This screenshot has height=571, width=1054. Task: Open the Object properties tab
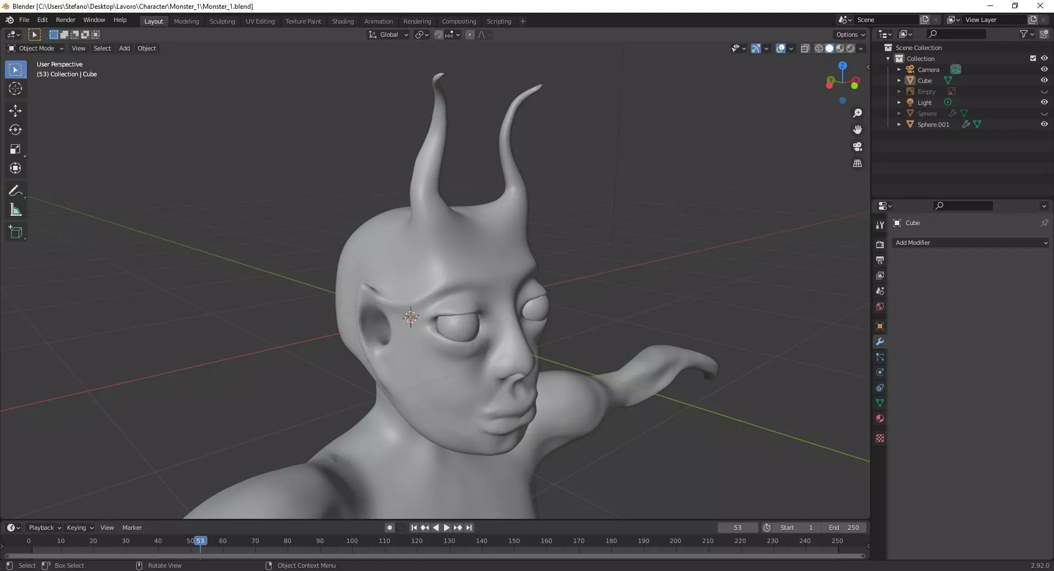(x=880, y=326)
